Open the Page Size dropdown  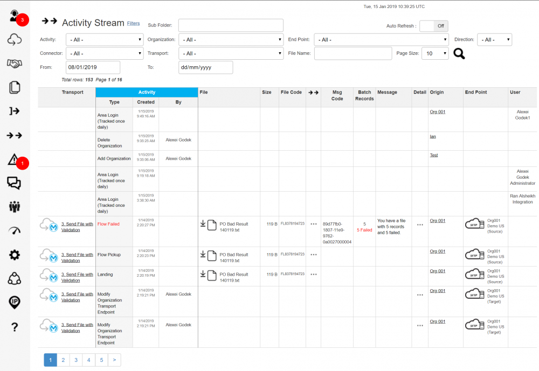coord(434,53)
